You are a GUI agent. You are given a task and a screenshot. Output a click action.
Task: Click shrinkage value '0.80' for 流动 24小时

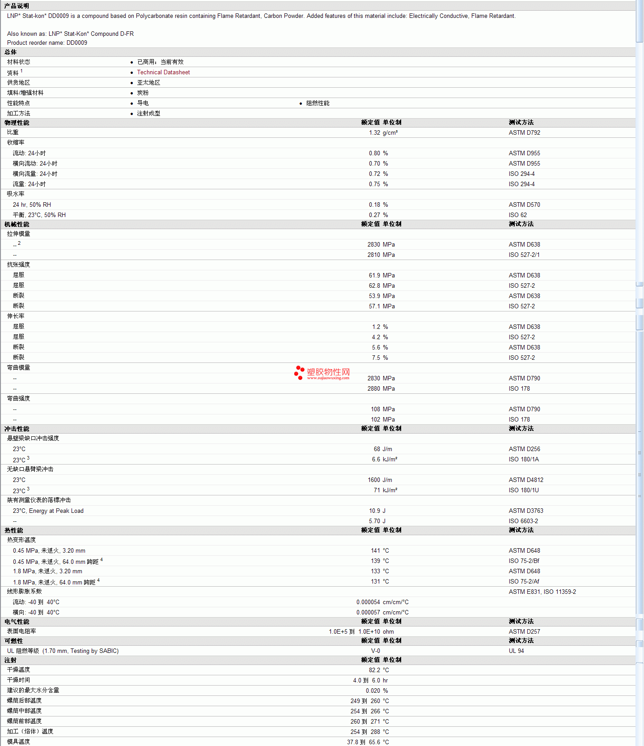point(374,153)
